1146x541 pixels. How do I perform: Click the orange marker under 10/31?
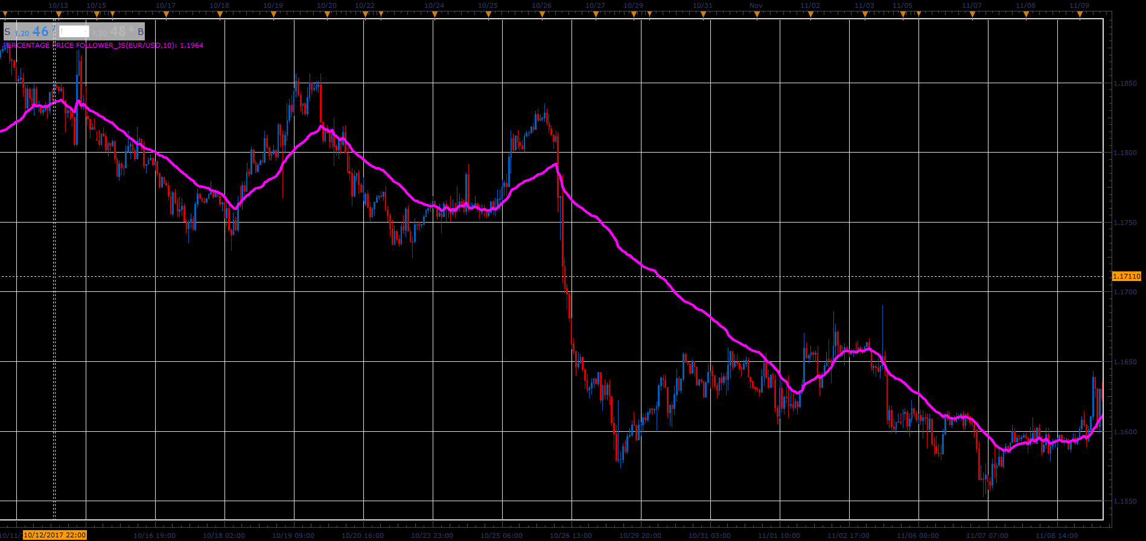[703, 14]
